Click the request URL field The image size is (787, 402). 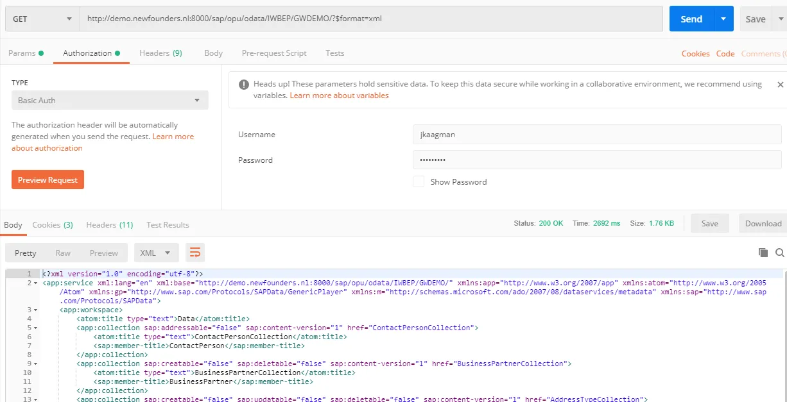(371, 19)
